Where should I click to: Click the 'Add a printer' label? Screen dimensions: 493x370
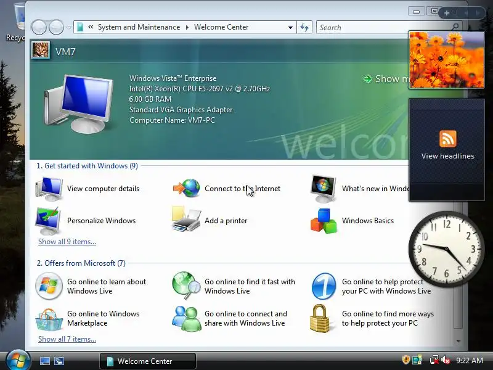point(226,221)
